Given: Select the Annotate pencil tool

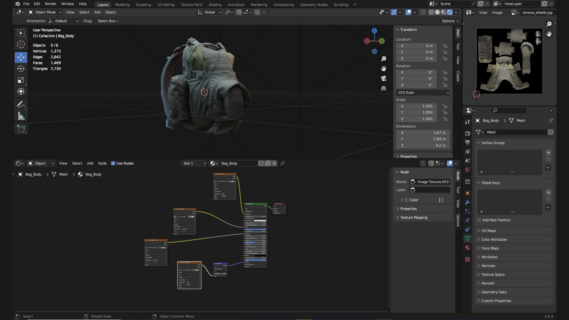Looking at the screenshot, I should click(x=21, y=104).
